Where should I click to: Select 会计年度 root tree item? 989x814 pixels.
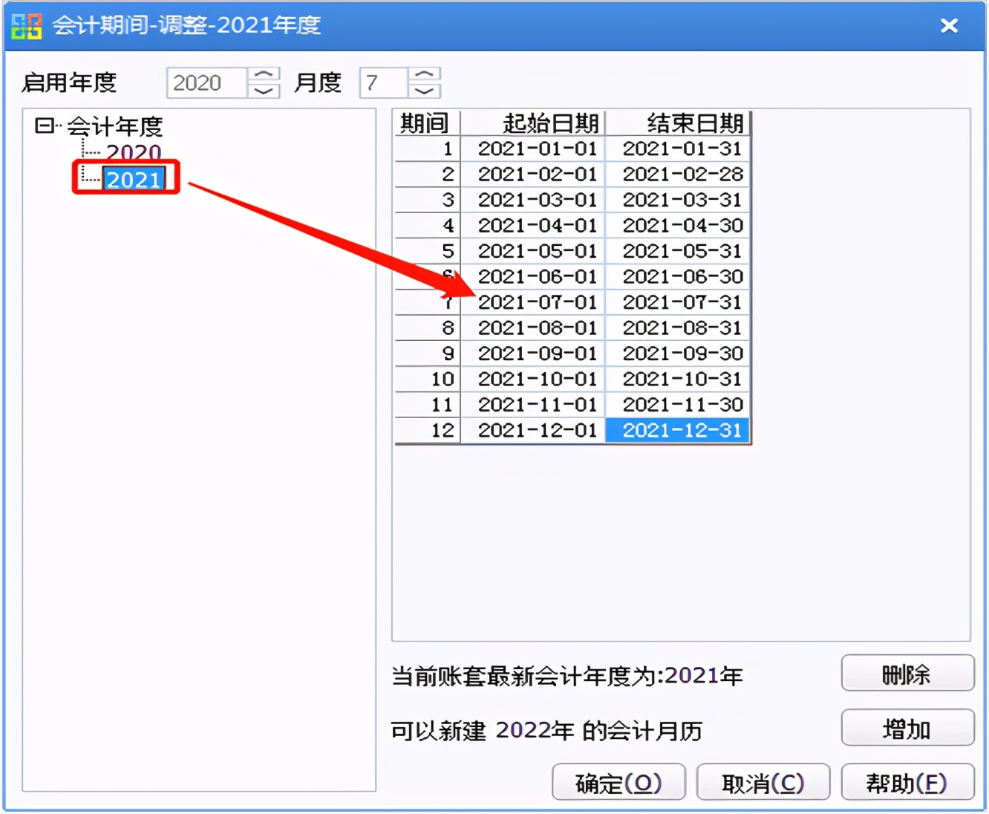115,126
